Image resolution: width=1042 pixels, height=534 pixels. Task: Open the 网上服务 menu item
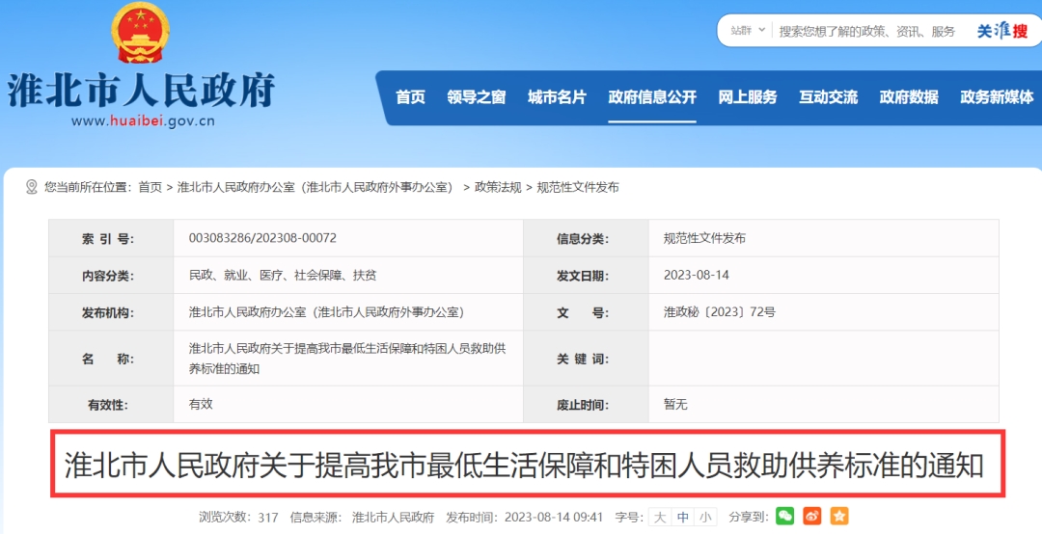(x=747, y=97)
